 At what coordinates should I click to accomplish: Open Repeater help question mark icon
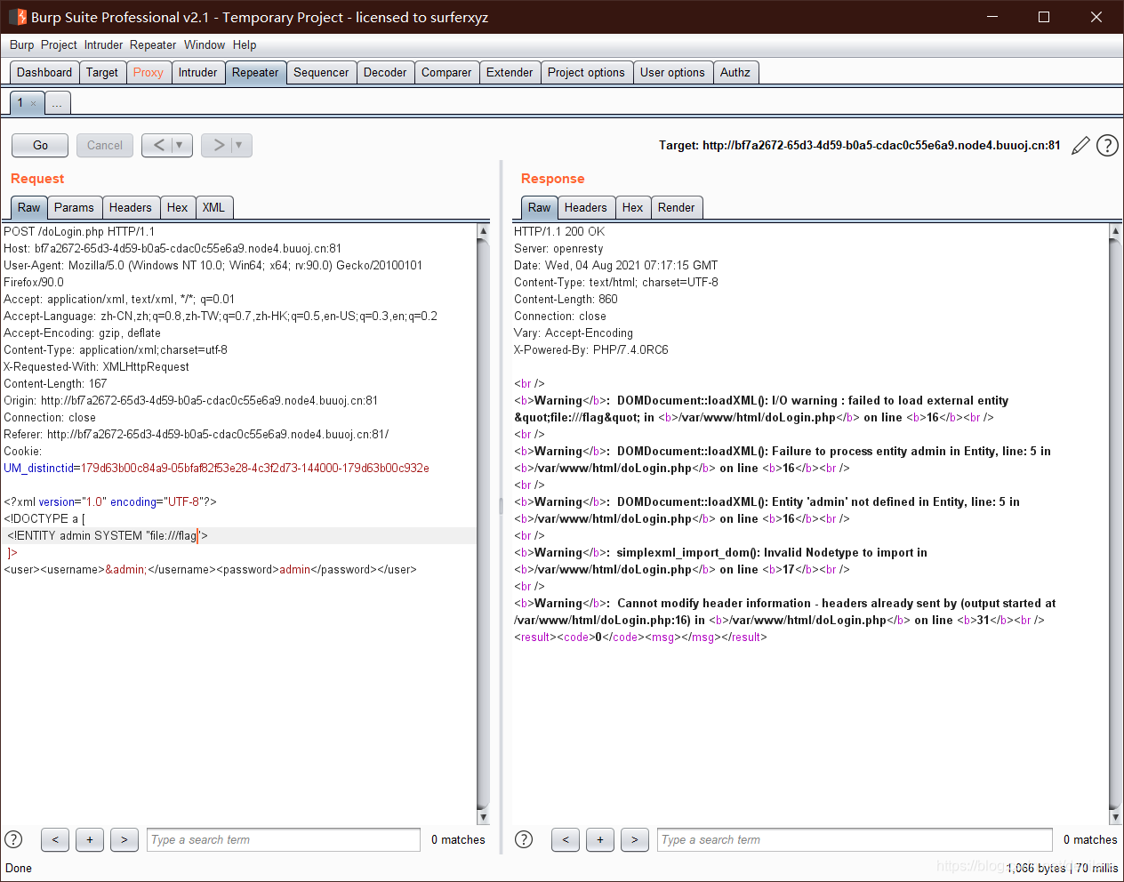point(1107,145)
